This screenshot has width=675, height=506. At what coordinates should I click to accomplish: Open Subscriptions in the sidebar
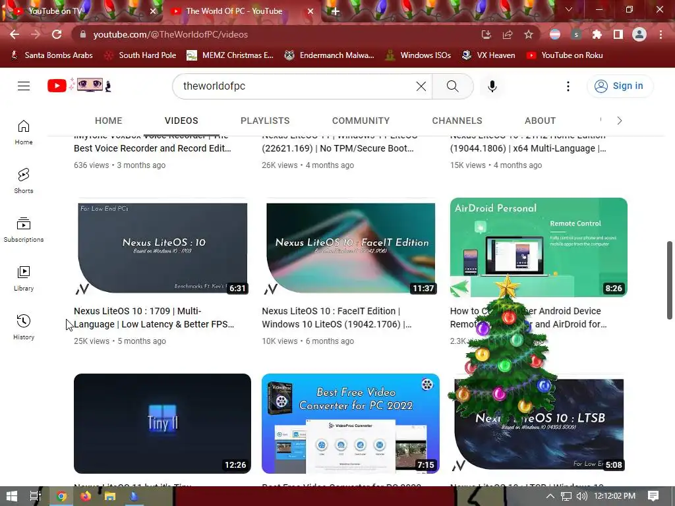click(x=24, y=230)
